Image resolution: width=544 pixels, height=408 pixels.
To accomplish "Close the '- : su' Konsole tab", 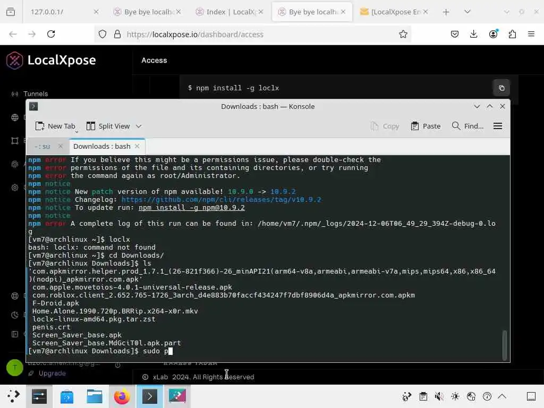I will pyautogui.click(x=61, y=146).
